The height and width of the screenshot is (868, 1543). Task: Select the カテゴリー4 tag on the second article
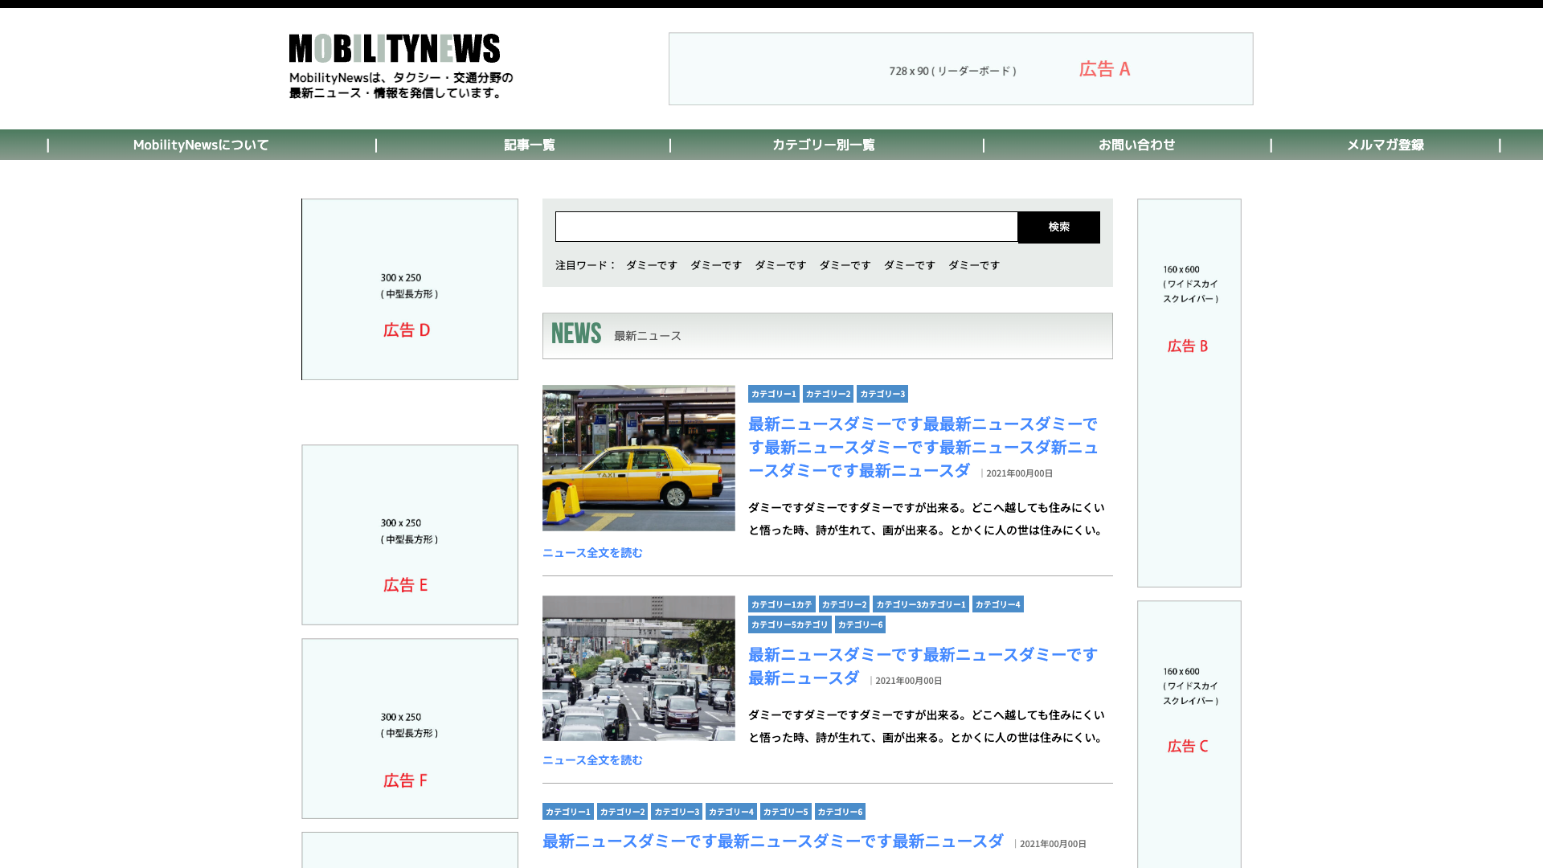pyautogui.click(x=997, y=604)
